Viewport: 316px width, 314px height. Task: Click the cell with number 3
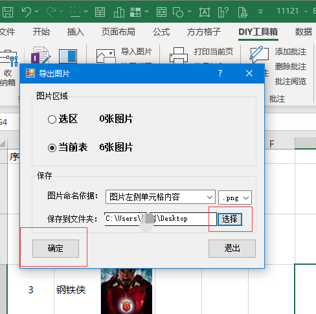(x=30, y=289)
